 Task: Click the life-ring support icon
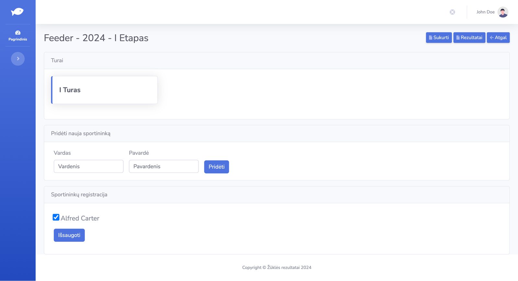coord(452,12)
